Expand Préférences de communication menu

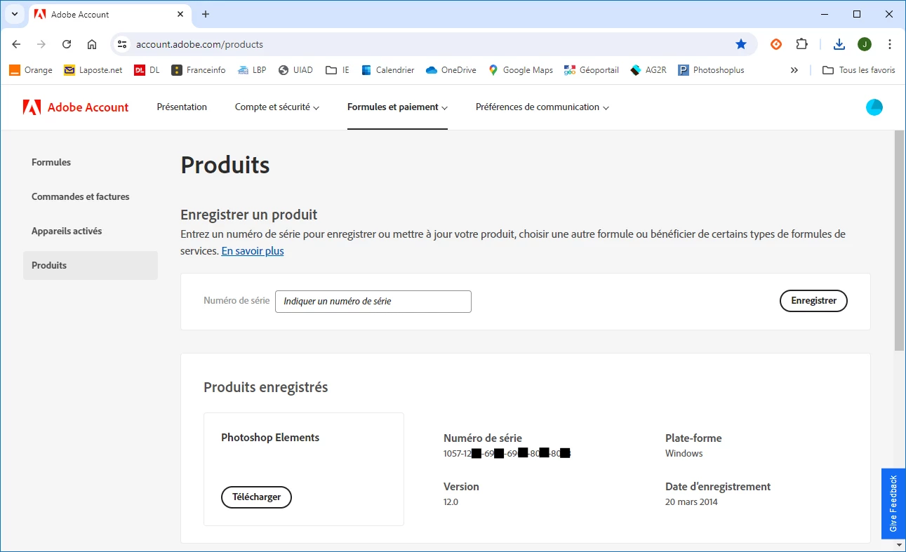[x=542, y=107]
